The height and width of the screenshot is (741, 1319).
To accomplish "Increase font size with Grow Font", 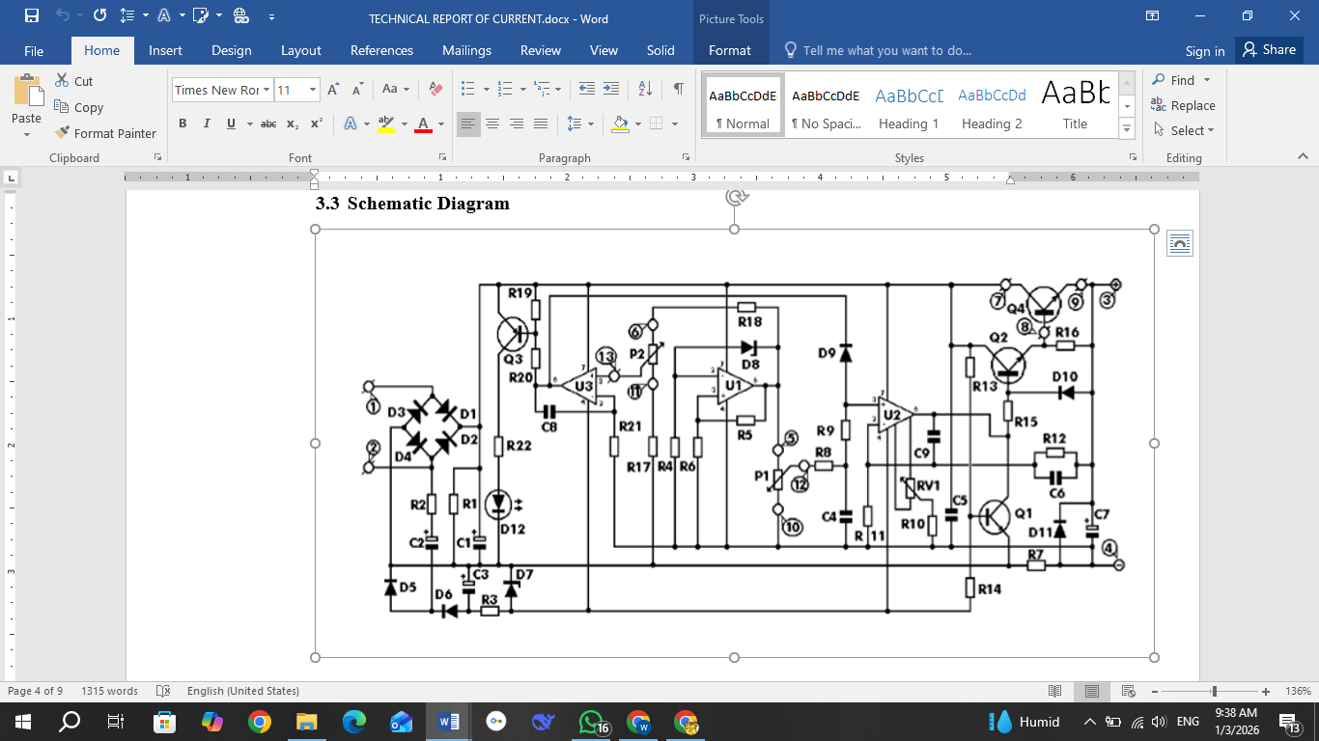I will coord(333,89).
